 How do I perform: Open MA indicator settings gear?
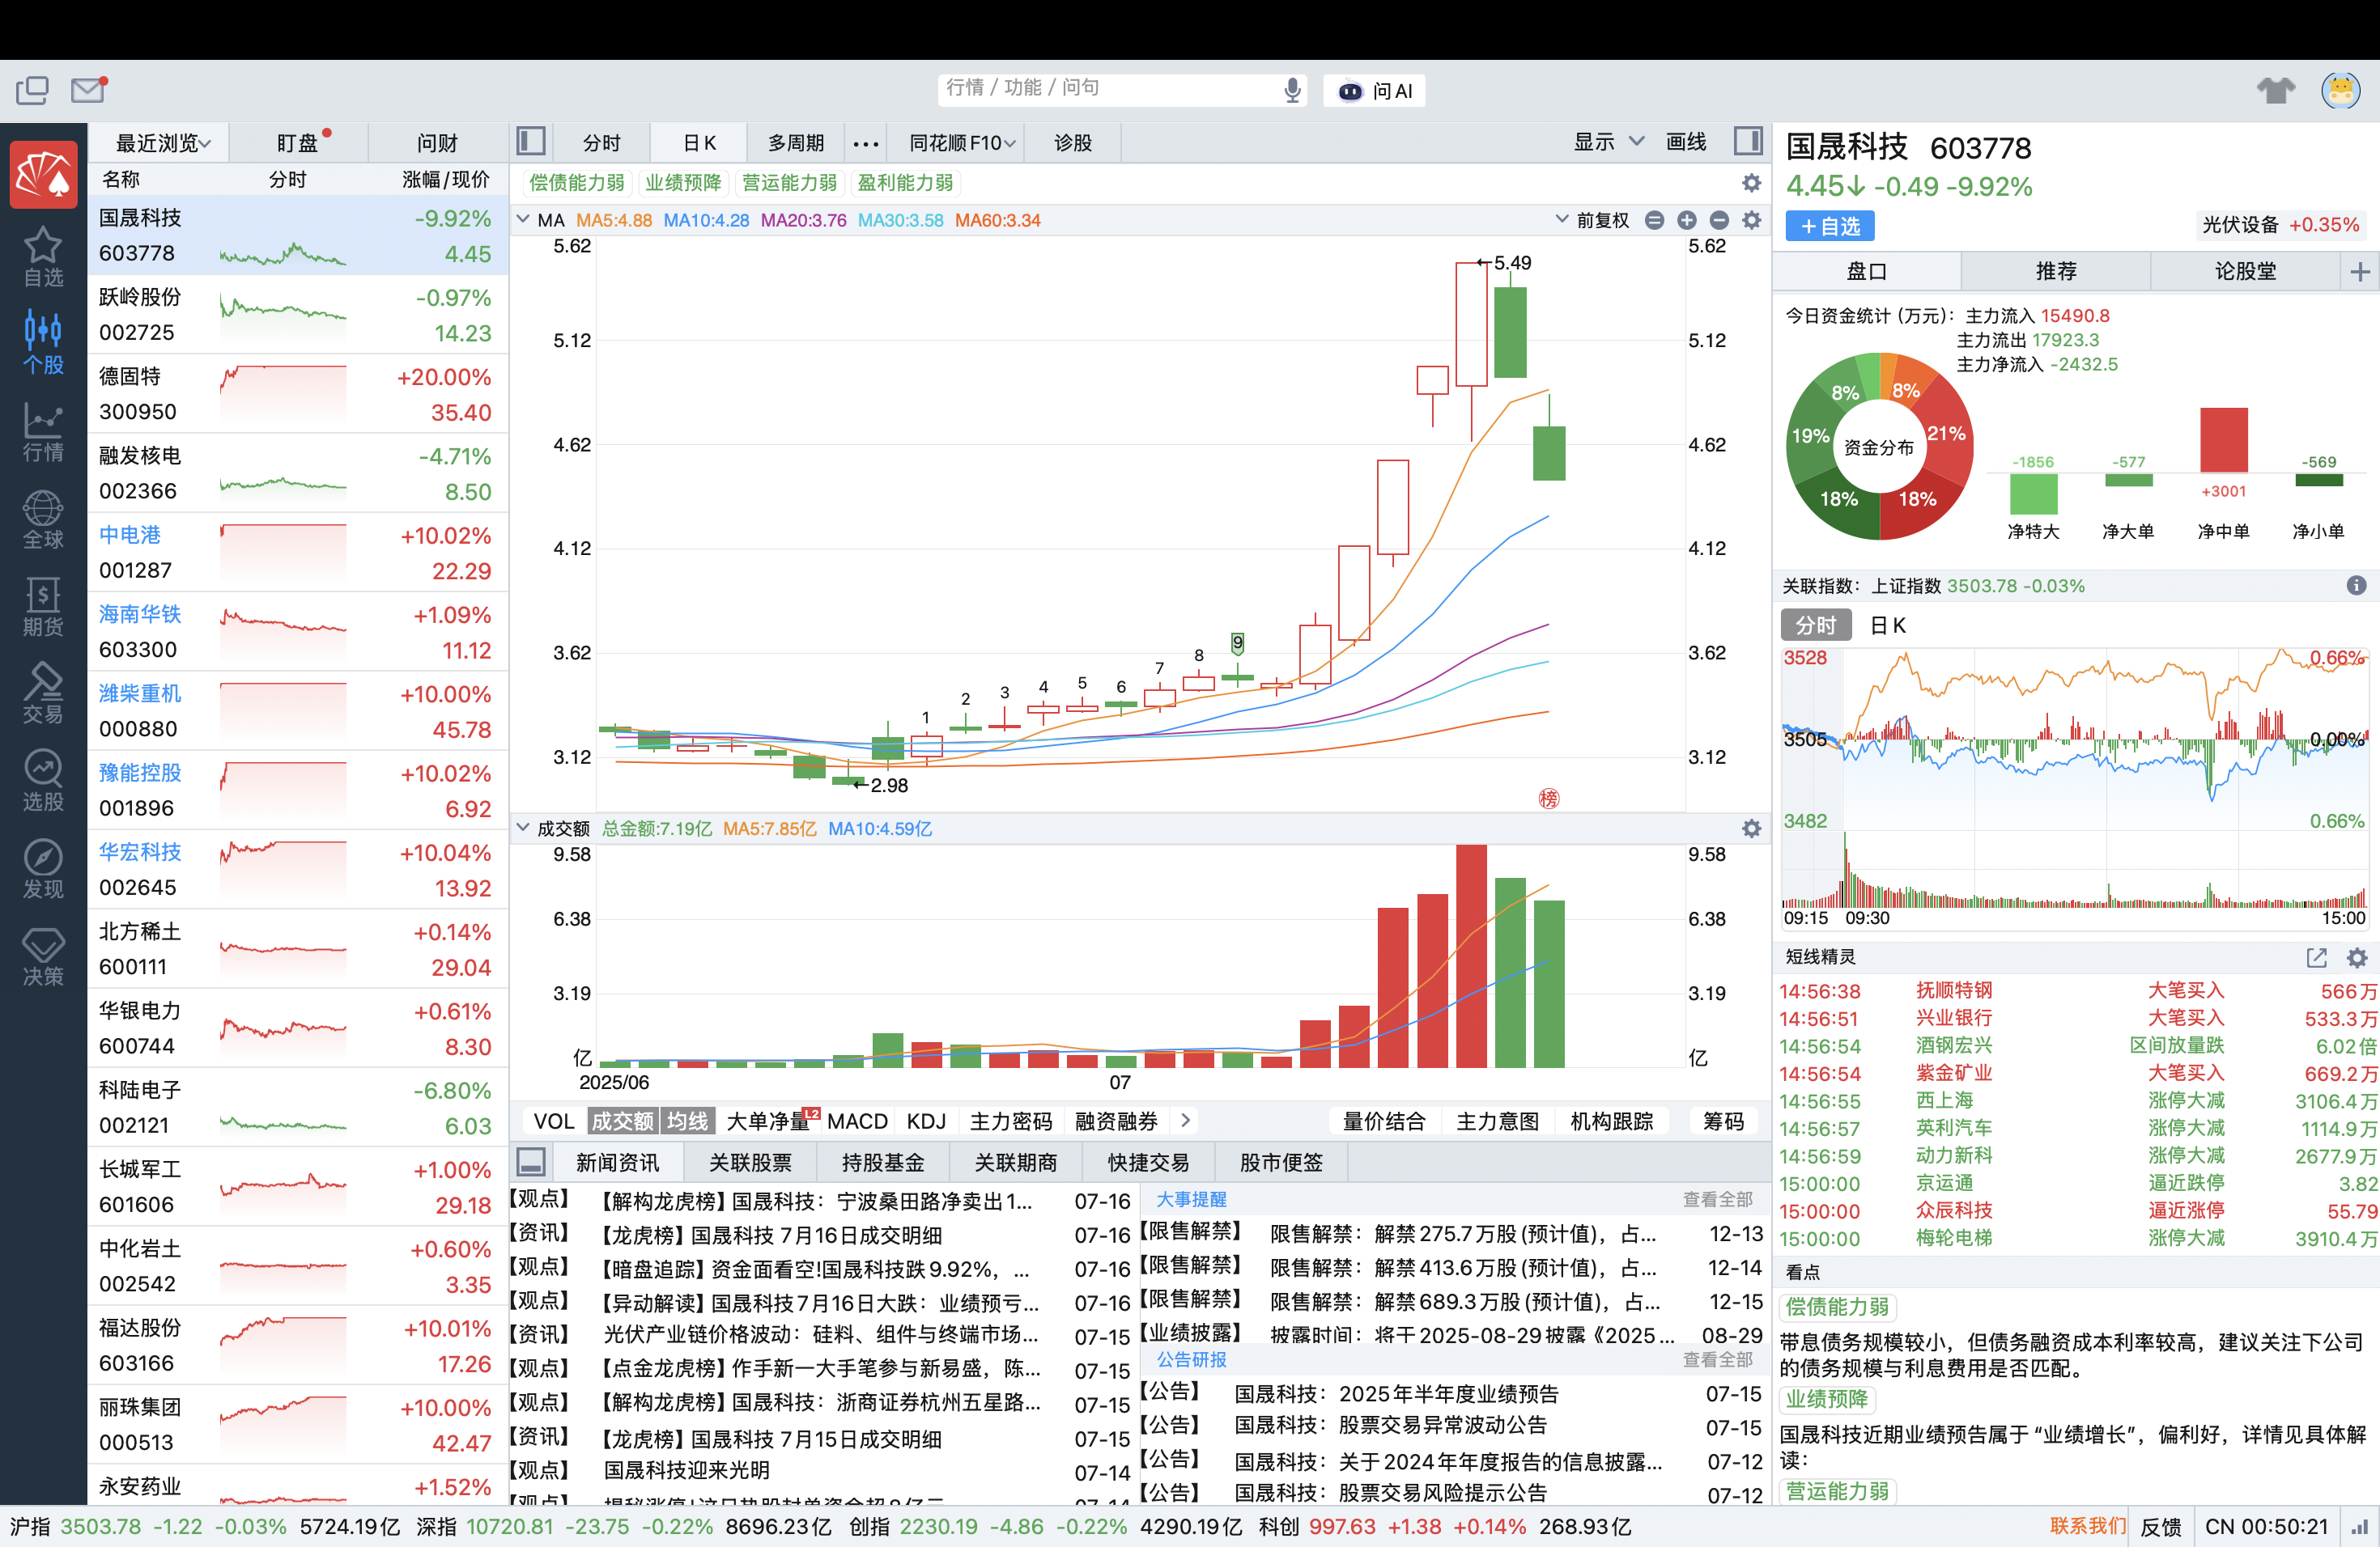[1751, 220]
